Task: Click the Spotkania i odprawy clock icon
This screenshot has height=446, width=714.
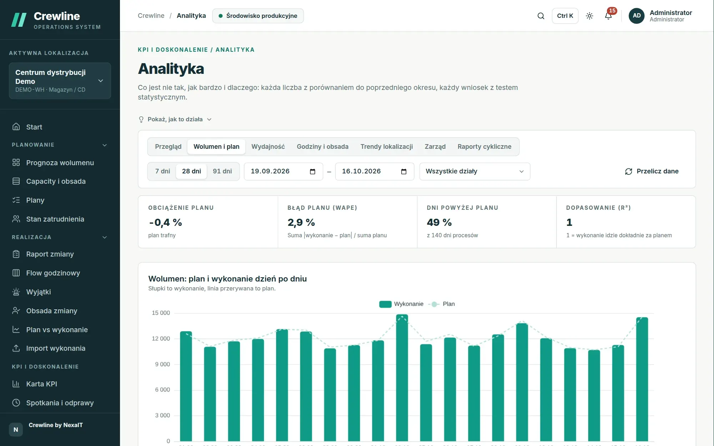Action: [x=16, y=403]
